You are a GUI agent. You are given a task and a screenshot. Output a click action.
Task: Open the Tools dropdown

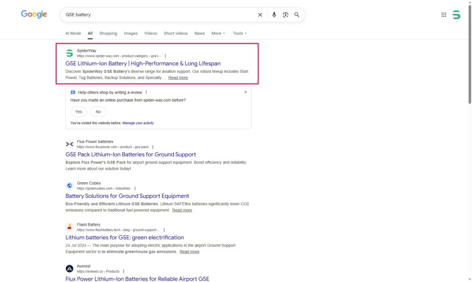pos(240,34)
